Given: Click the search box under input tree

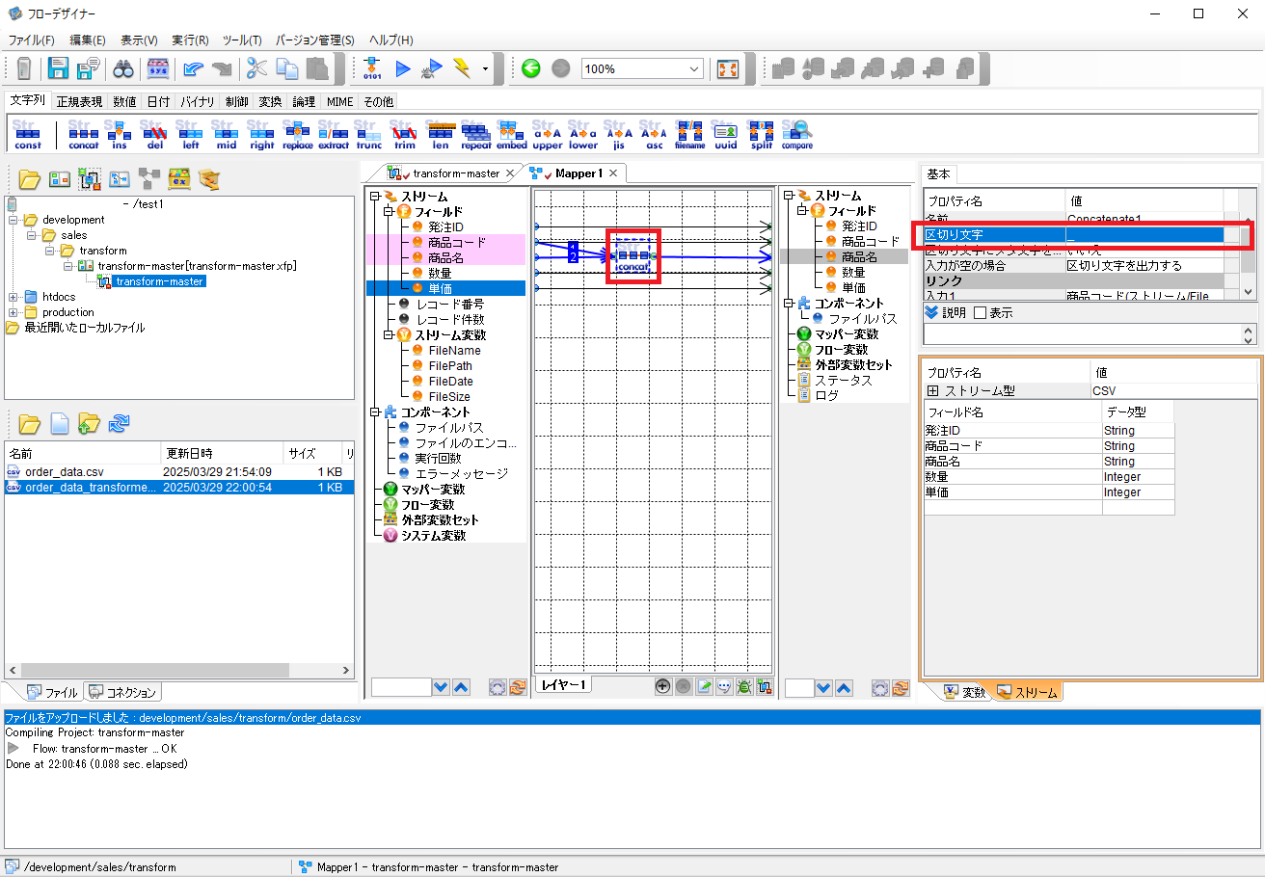Looking at the screenshot, I should coord(401,687).
